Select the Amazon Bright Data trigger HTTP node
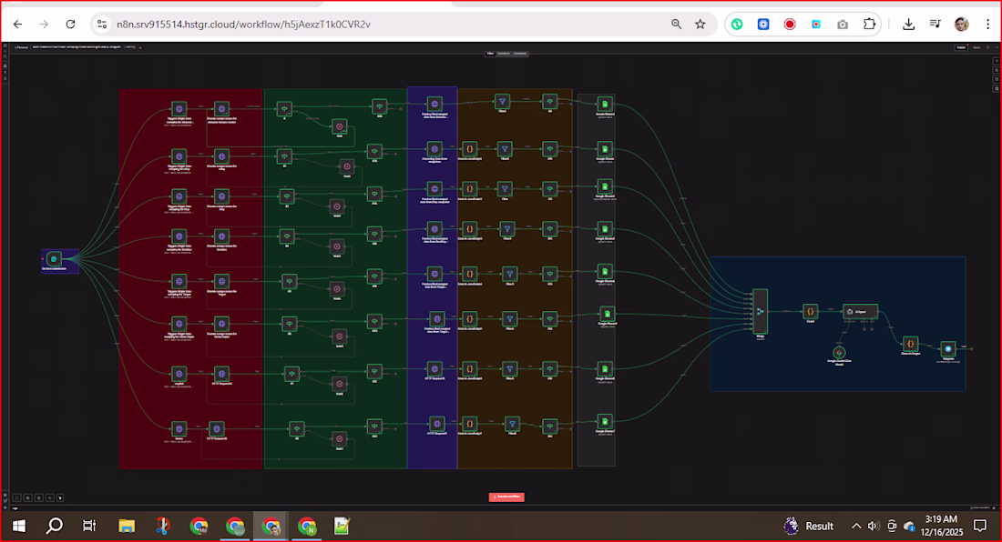The height and width of the screenshot is (542, 1002). pos(179,109)
